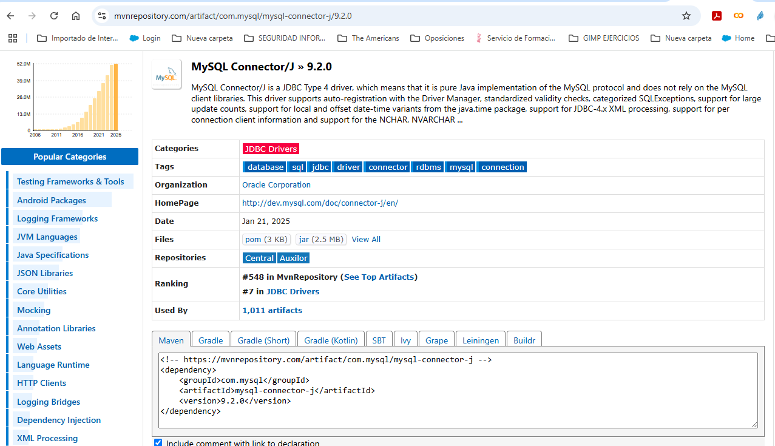Open JVM Languages category
The height and width of the screenshot is (446, 775).
tap(47, 237)
